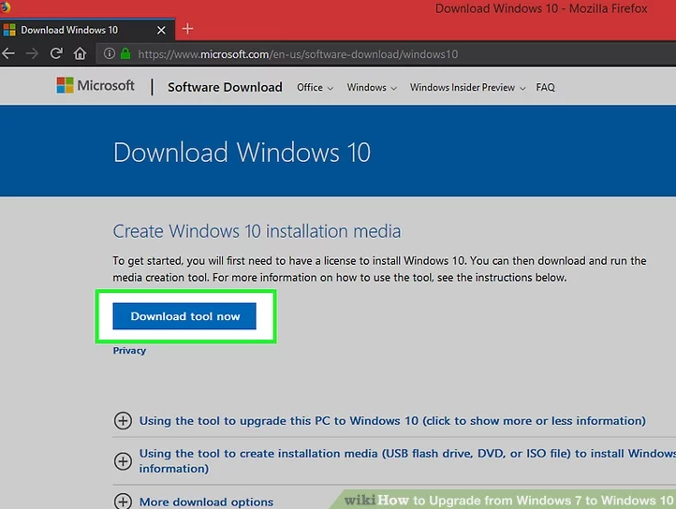This screenshot has width=676, height=509.
Task: Open a new tab with plus icon
Action: (187, 29)
